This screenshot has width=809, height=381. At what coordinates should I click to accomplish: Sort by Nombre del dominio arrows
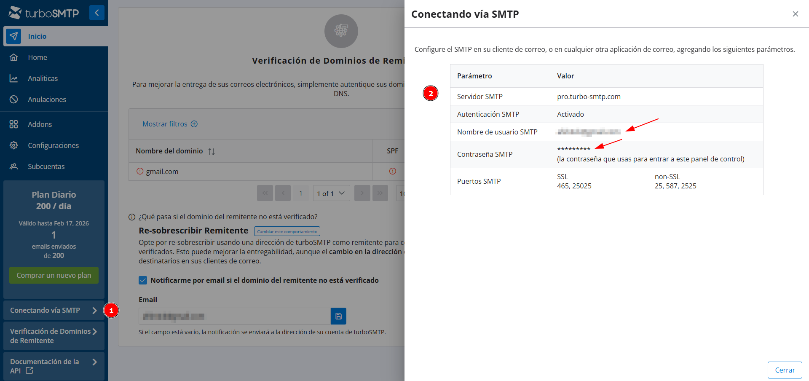[x=212, y=151]
